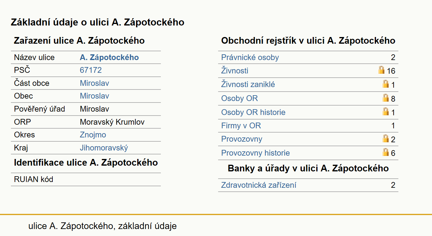The height and width of the screenshot is (236, 432).
Task: Open the Živnosti link
Action: pyautogui.click(x=235, y=71)
